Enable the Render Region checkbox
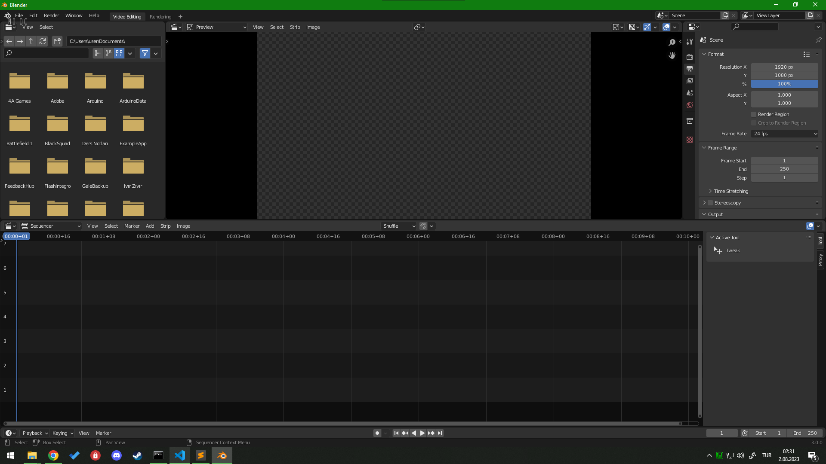826x464 pixels. pyautogui.click(x=754, y=114)
